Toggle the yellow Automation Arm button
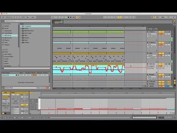 [x=77, y=17]
